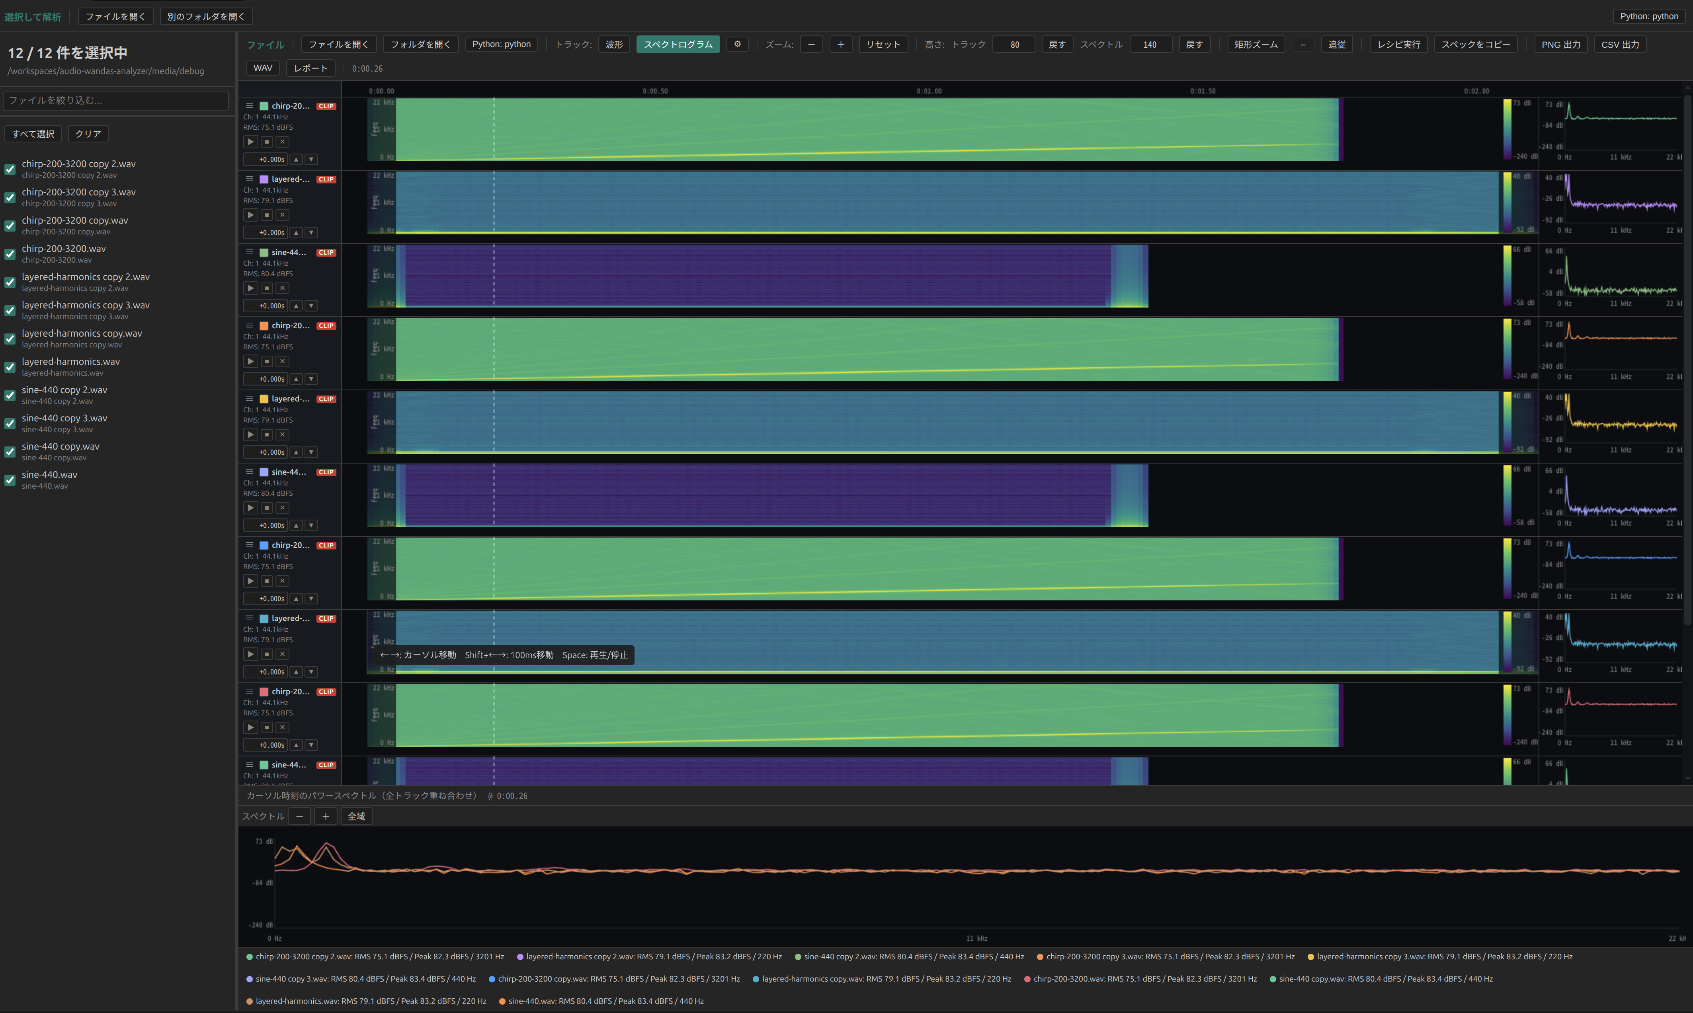Toggle checkbox for chirp-200-3200.wav
1693x1013 pixels.
(x=10, y=254)
